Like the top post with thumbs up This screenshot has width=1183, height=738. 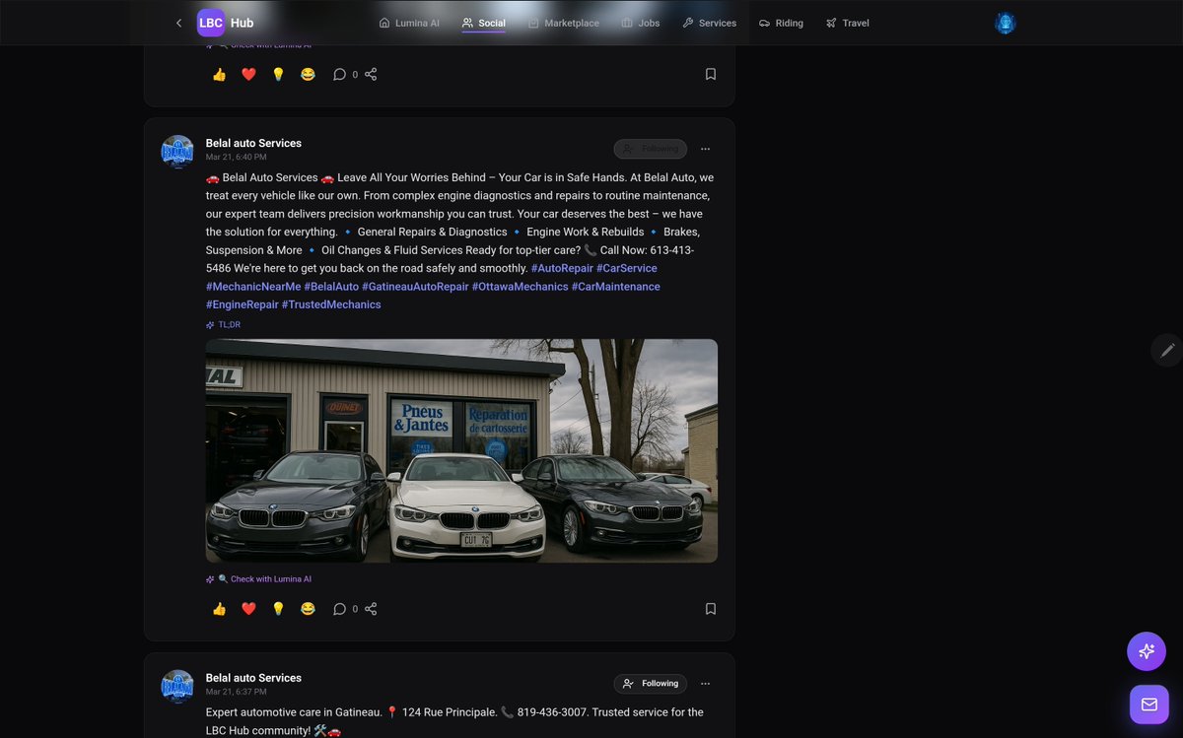(219, 74)
